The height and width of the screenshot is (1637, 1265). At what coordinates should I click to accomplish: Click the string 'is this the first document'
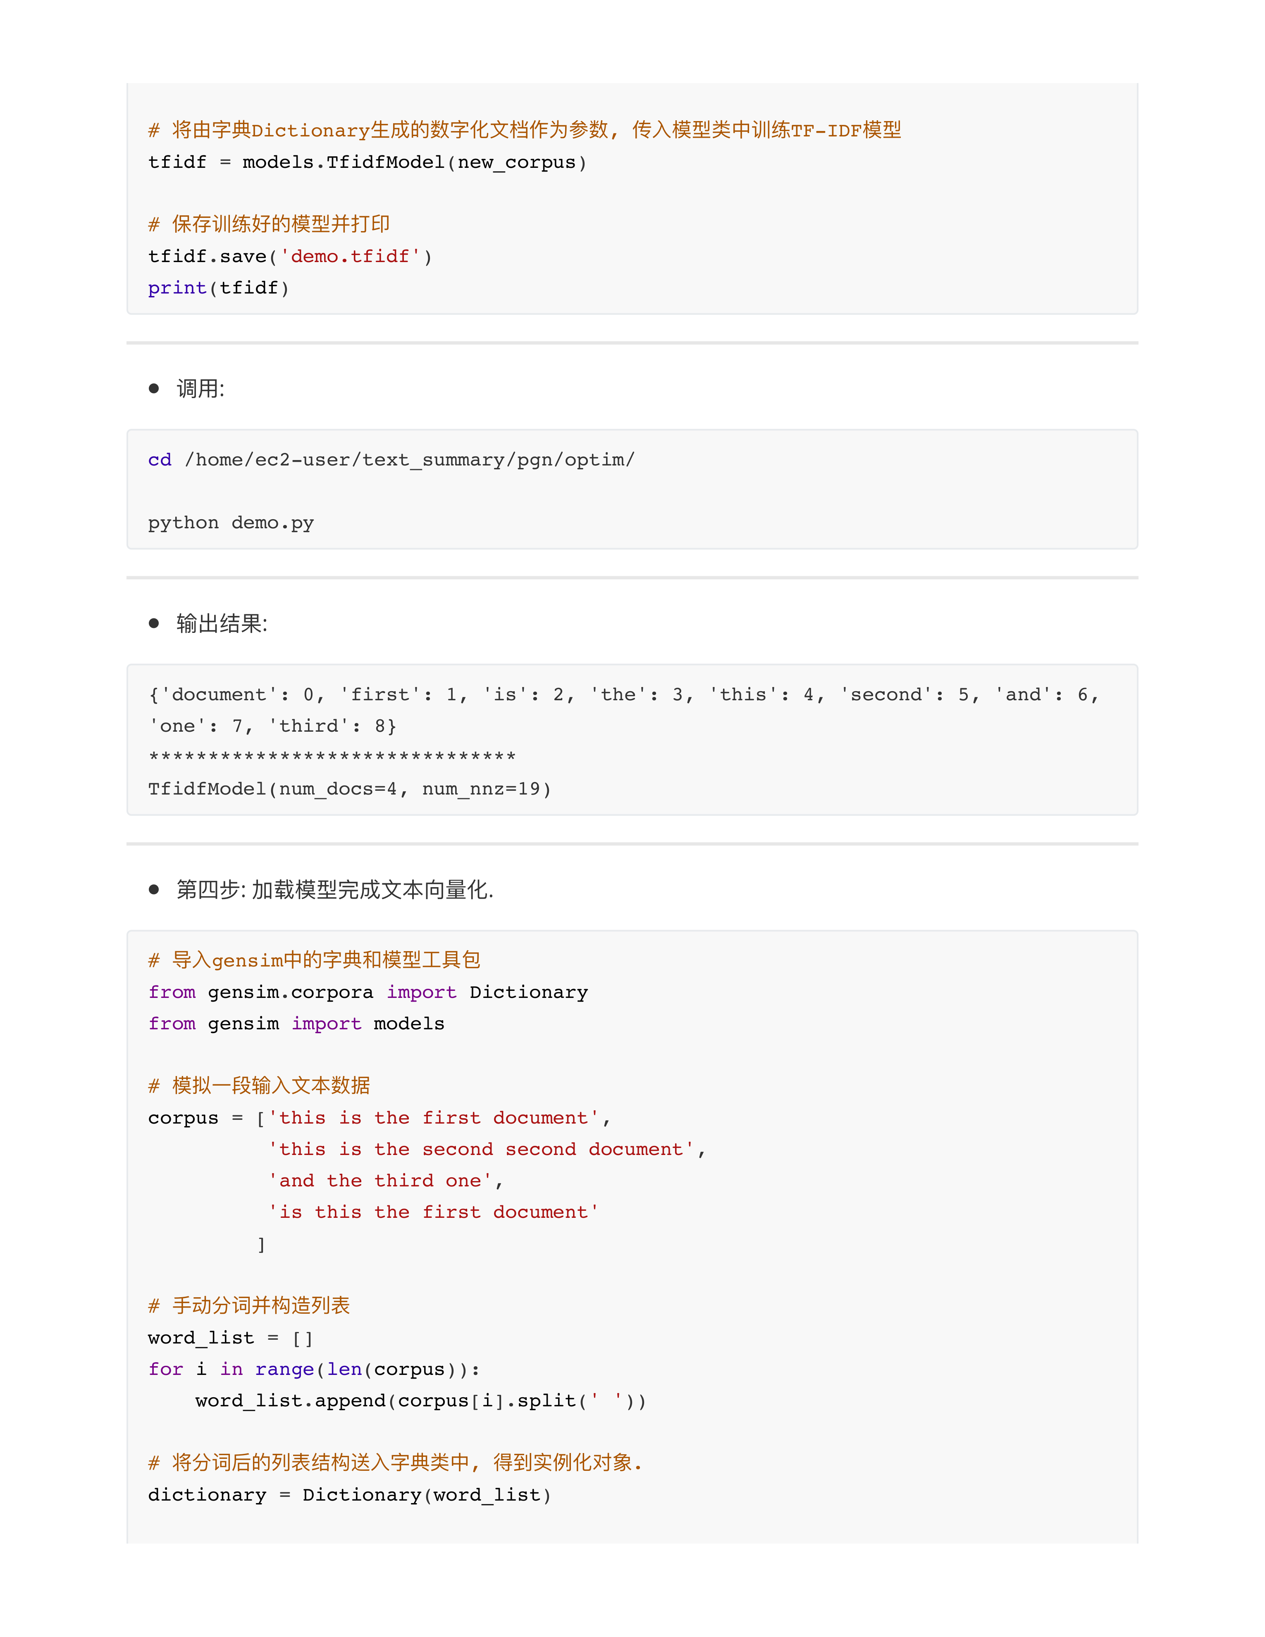(x=433, y=1212)
